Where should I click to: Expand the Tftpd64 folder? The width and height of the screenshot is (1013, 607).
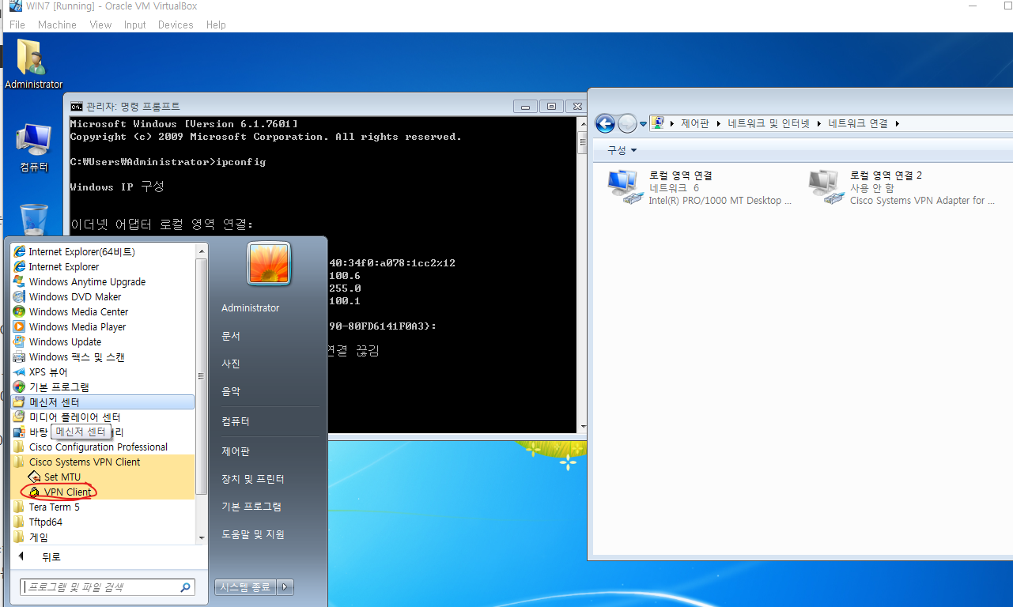click(x=45, y=522)
